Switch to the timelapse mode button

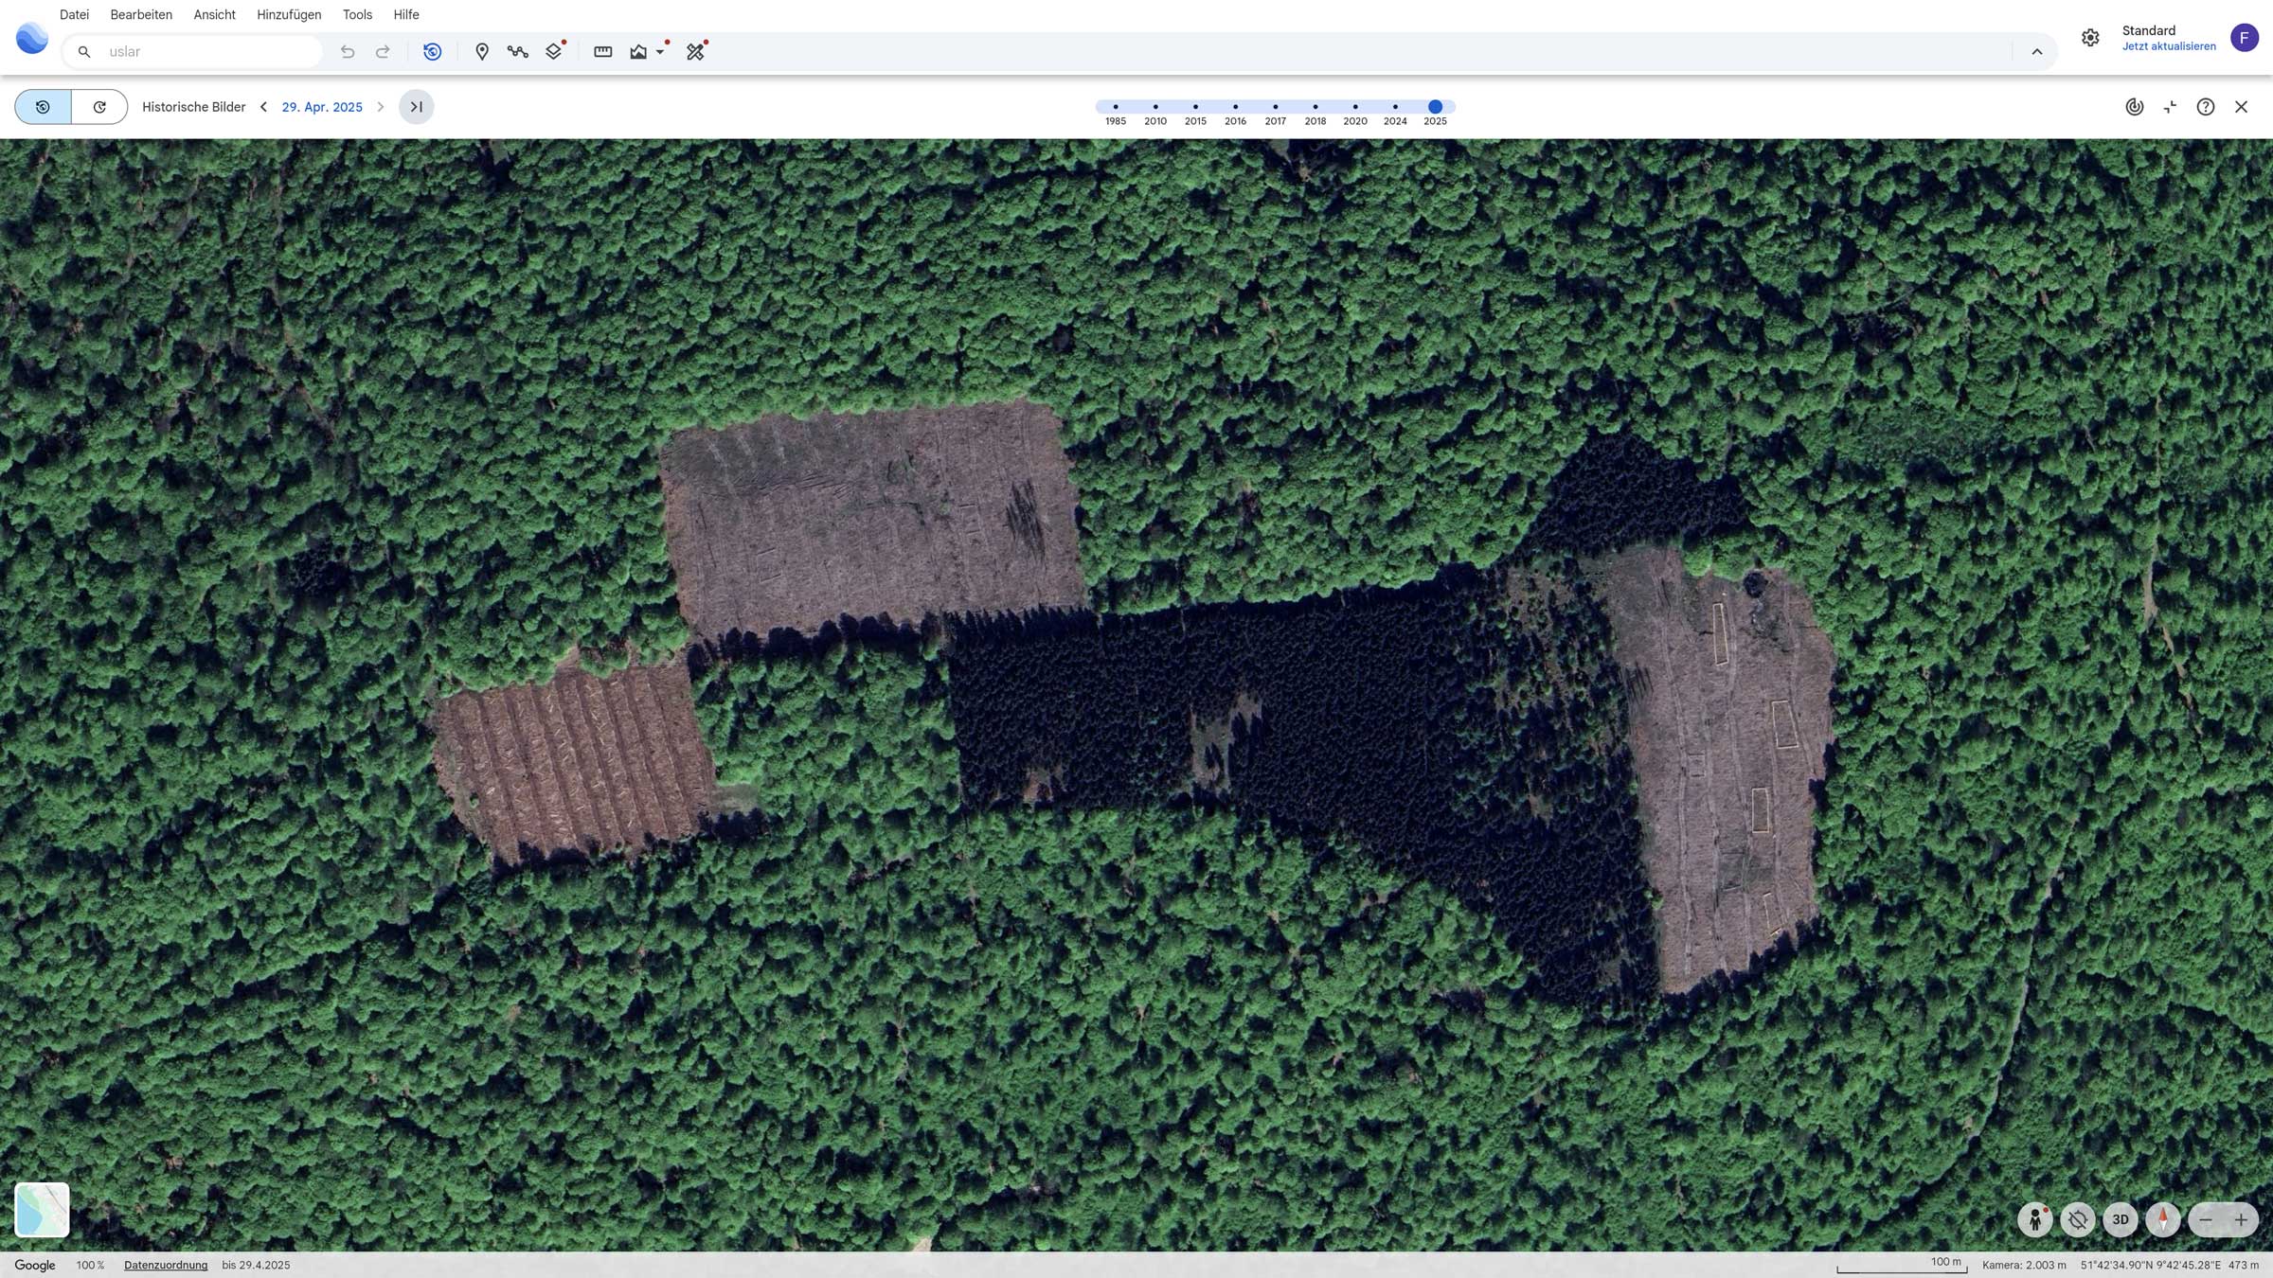pos(99,107)
